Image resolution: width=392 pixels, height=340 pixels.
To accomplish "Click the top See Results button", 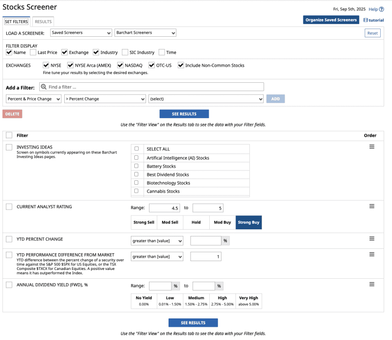I will (184, 114).
